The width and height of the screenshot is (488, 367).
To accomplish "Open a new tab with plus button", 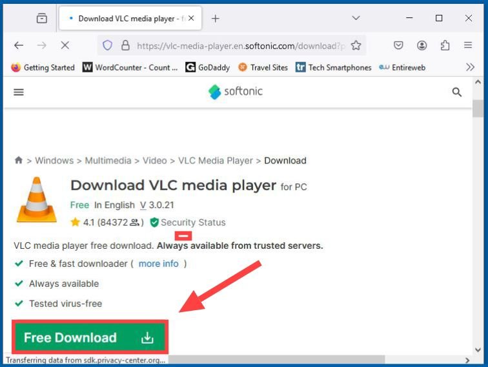I will tap(216, 19).
